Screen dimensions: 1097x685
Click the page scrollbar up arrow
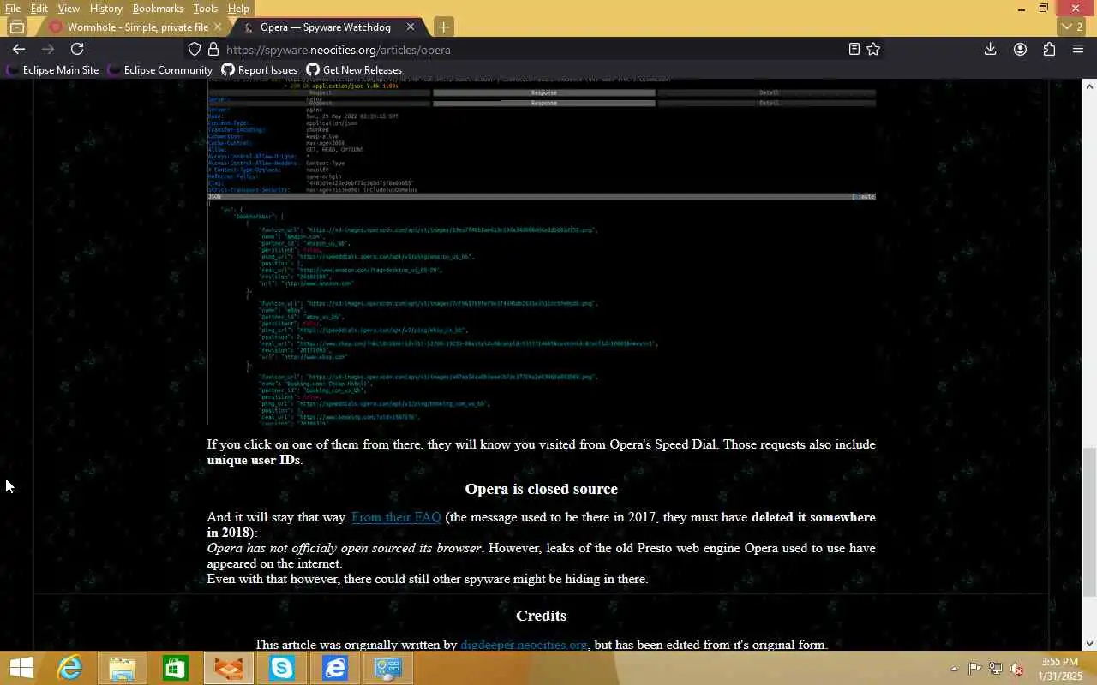[x=1089, y=86]
